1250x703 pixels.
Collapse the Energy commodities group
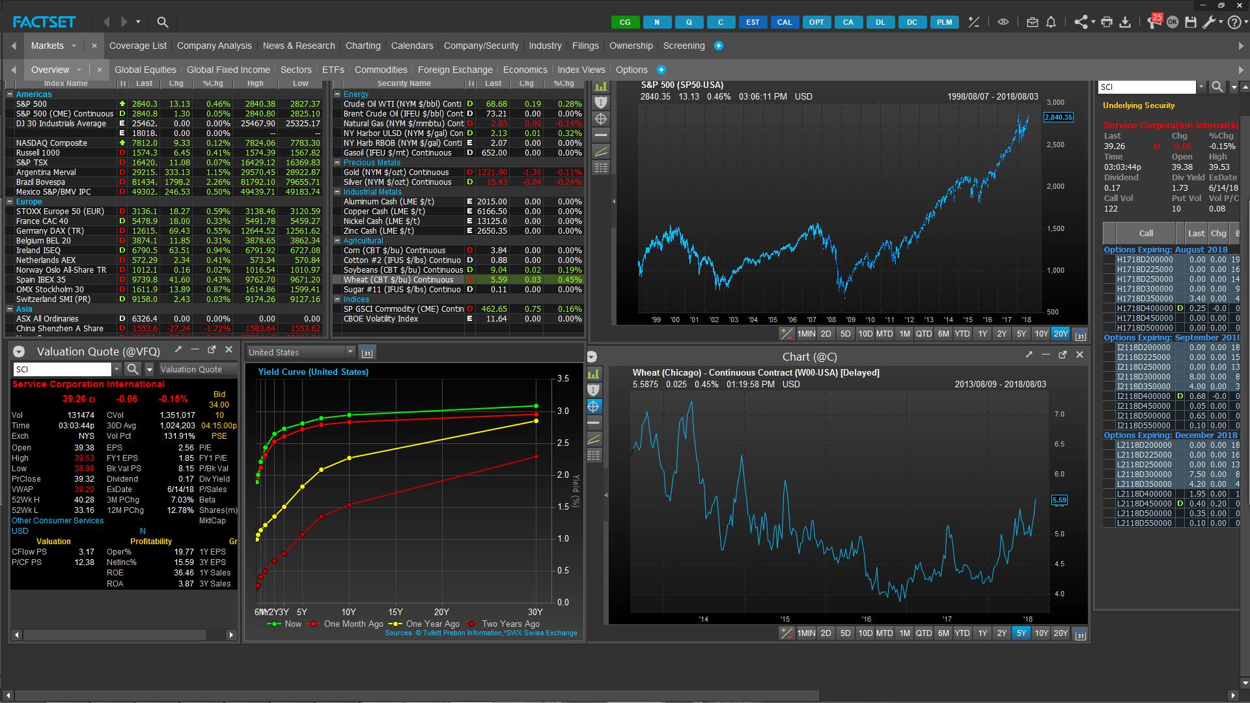pos(338,94)
